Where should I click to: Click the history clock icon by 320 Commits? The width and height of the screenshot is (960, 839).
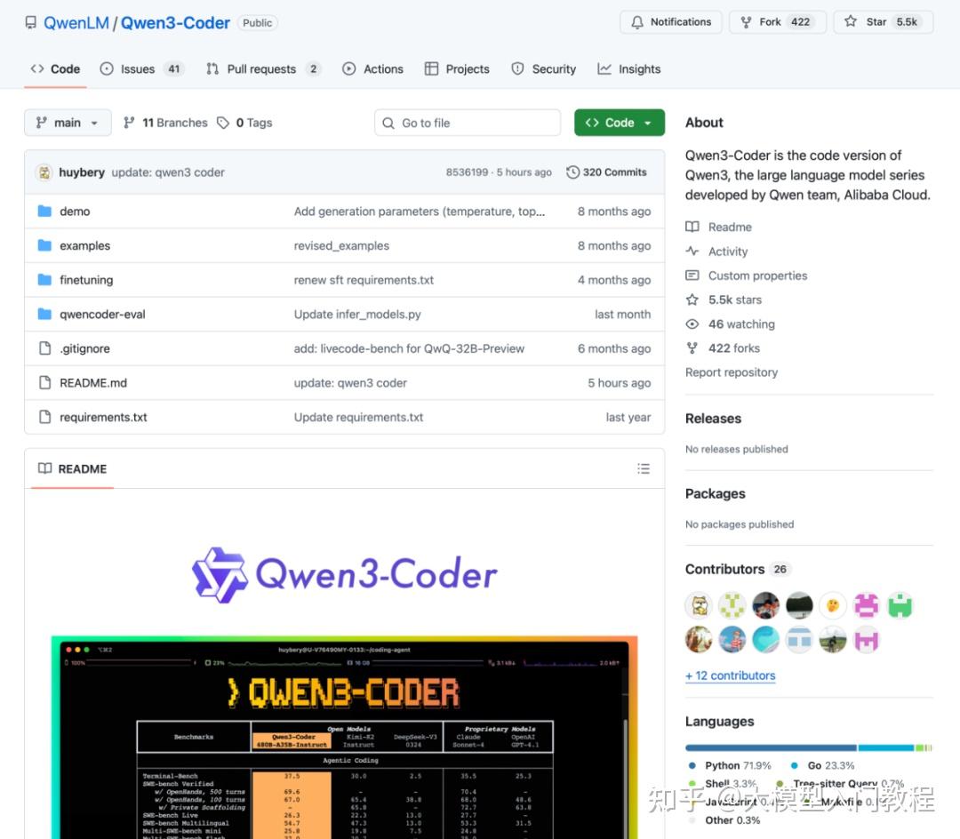(573, 172)
